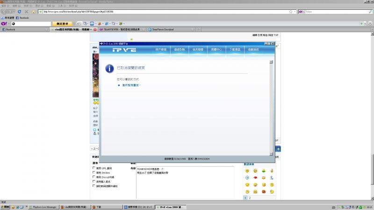This screenshot has height=210, width=374.
Task: Go forward with Firefox's forward arrow
Action: 9,11
